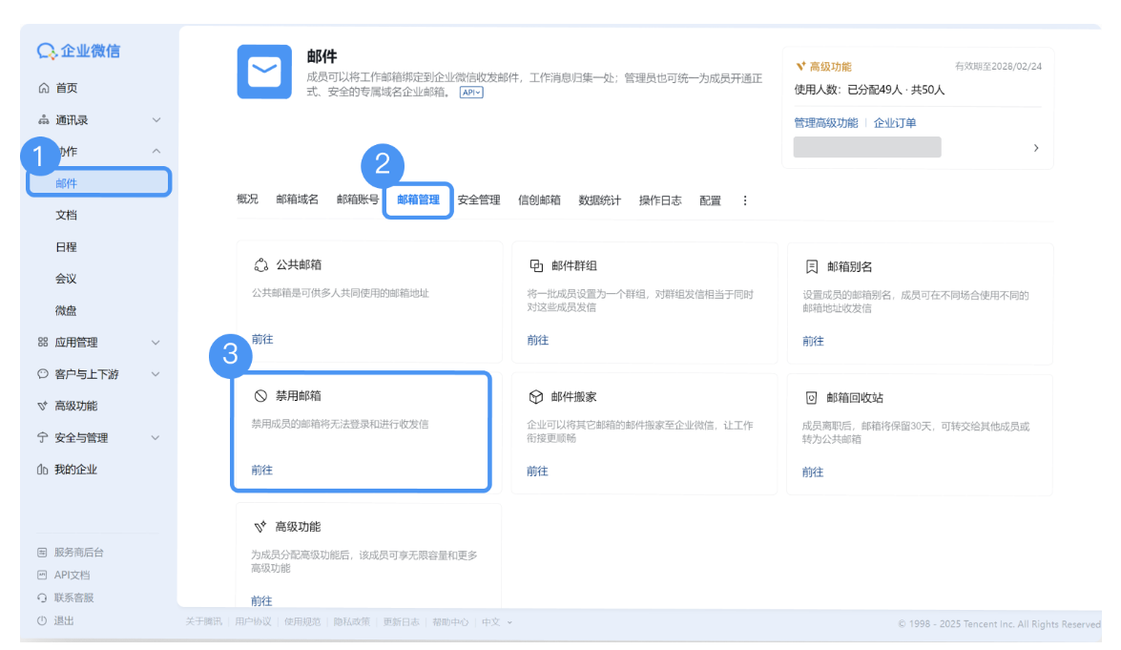Click 前往 under 禁用邮箱
The height and width of the screenshot is (650, 1121).
(261, 470)
